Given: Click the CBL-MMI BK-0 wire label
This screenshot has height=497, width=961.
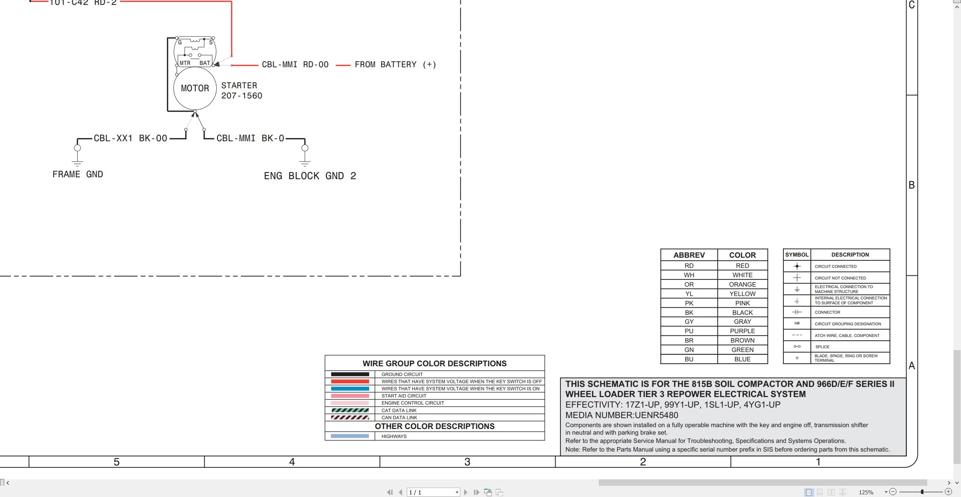Looking at the screenshot, I should point(250,138).
